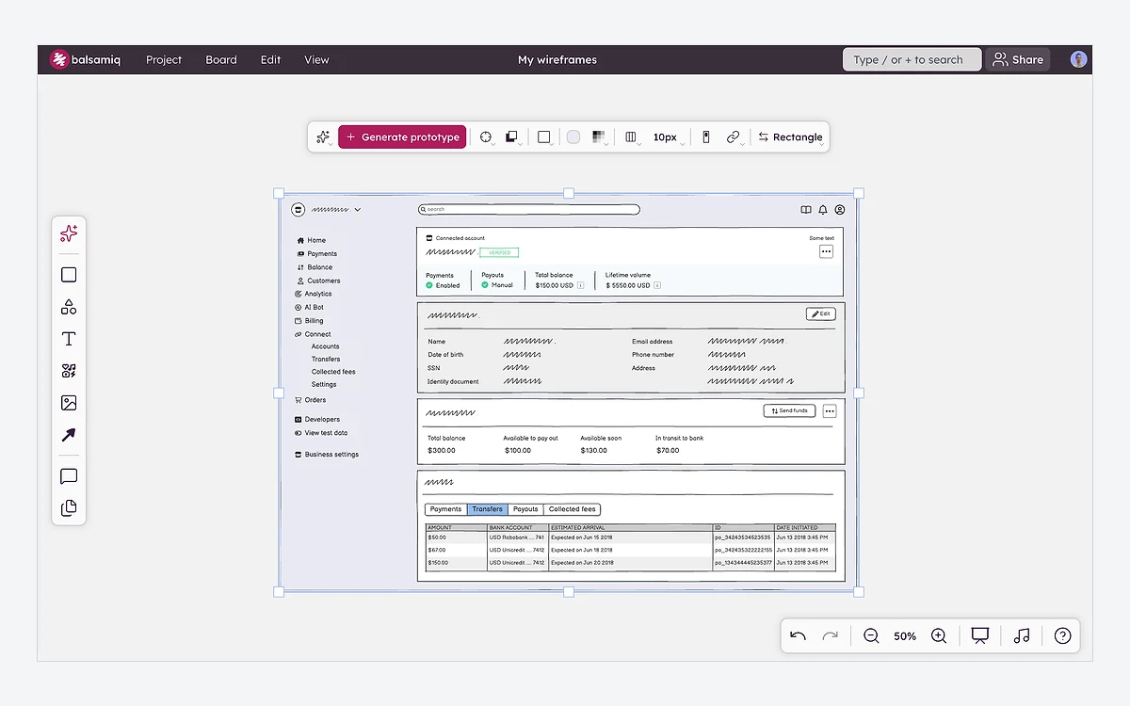Viewport: 1130px width, 706px height.
Task: Click the music note icon
Action: 1022,636
